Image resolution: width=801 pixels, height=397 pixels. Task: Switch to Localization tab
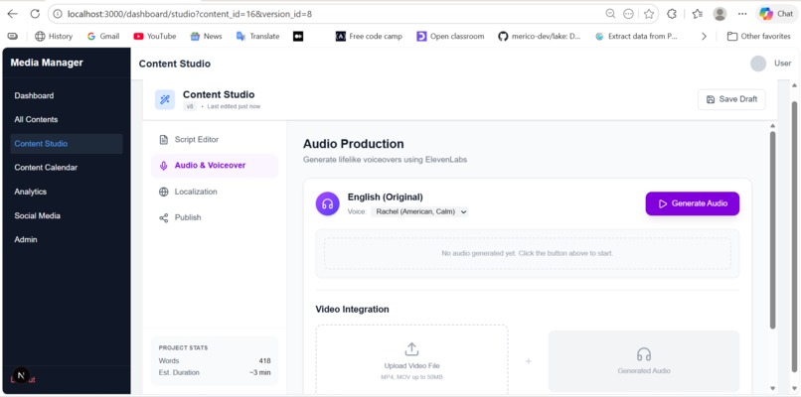(x=215, y=192)
